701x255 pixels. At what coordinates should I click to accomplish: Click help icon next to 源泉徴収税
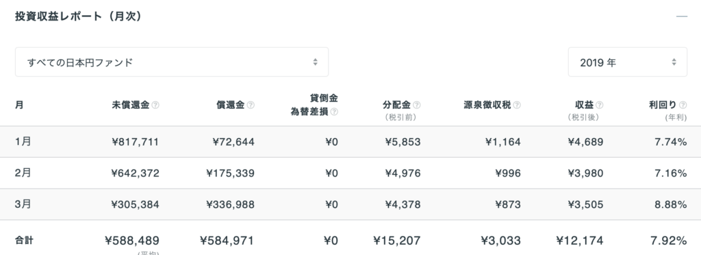pos(517,105)
